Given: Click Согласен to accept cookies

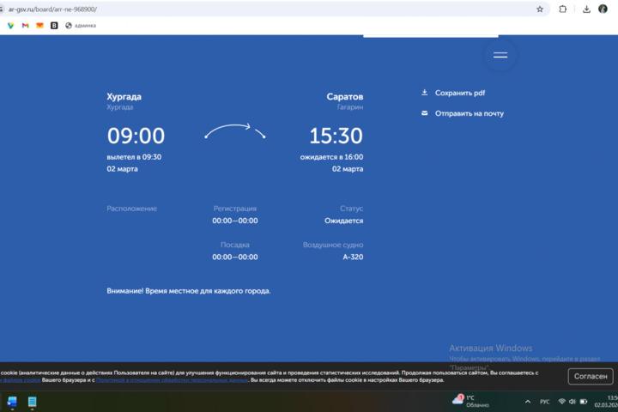Looking at the screenshot, I should pos(591,376).
